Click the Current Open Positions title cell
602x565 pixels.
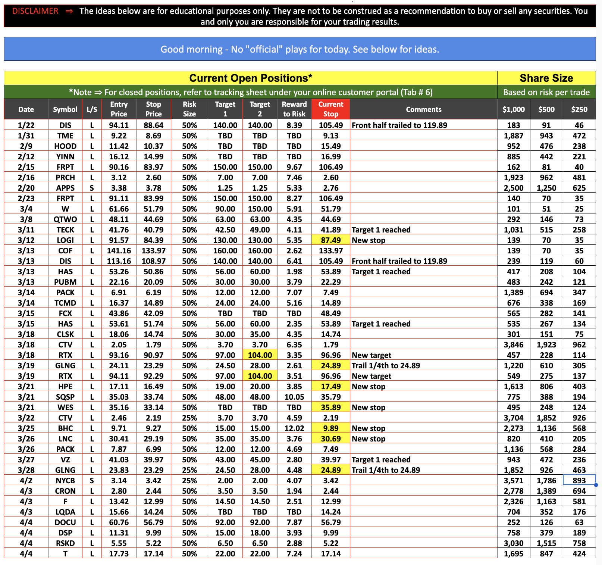point(250,78)
